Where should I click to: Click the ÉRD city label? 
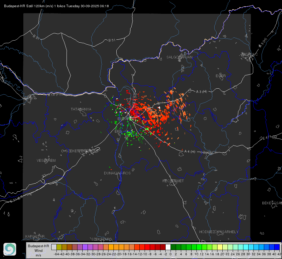pyautogui.click(x=118, y=132)
